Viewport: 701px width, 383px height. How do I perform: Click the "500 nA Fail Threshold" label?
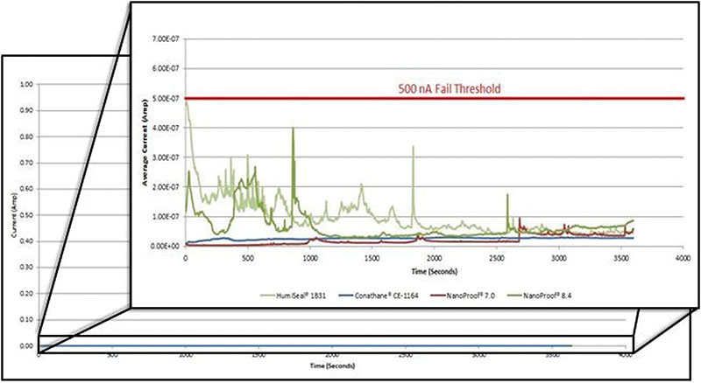(450, 88)
